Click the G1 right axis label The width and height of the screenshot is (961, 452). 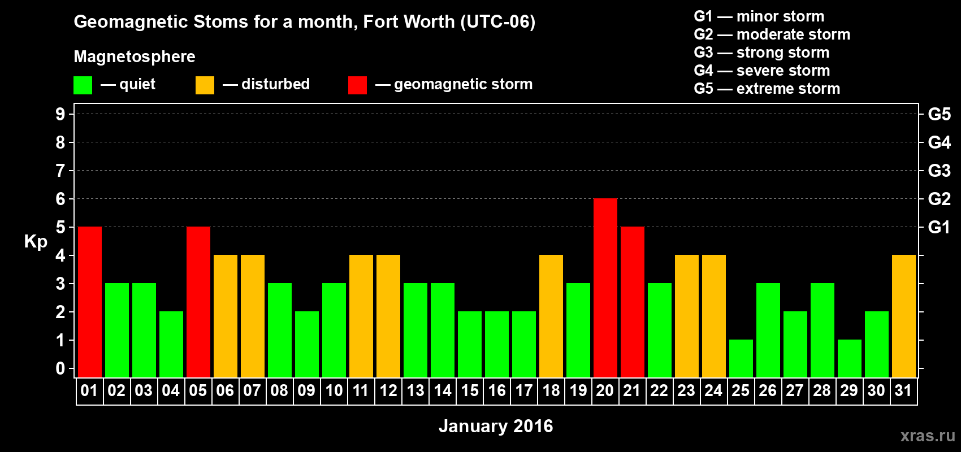(x=940, y=227)
